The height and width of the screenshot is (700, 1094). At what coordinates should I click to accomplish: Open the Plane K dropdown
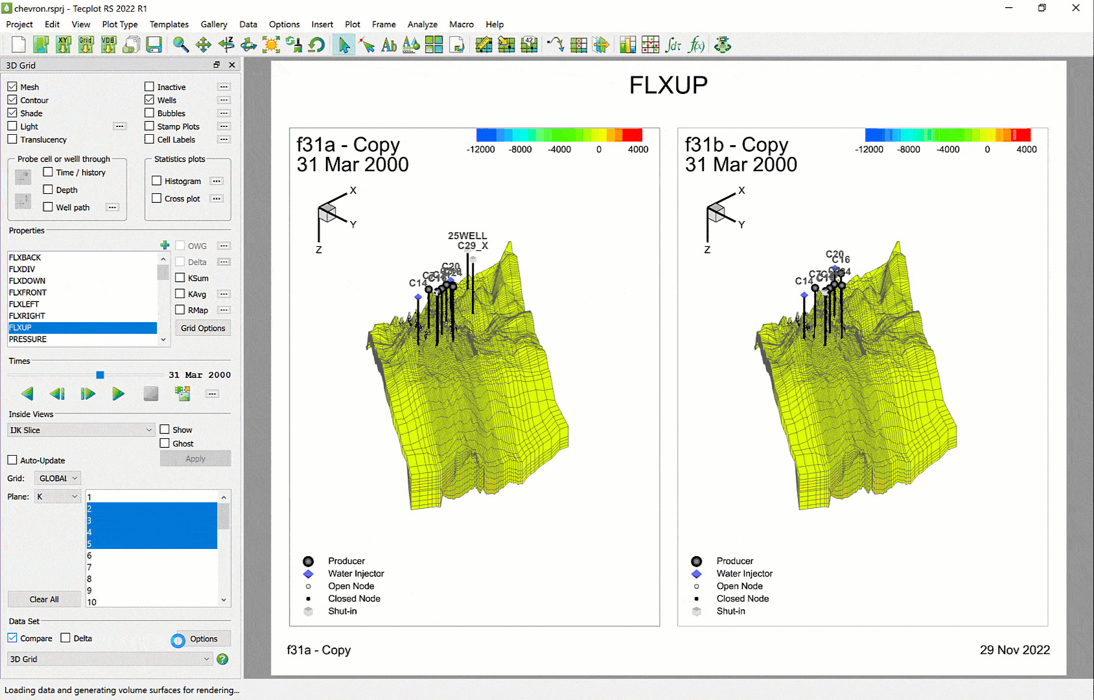coord(57,496)
